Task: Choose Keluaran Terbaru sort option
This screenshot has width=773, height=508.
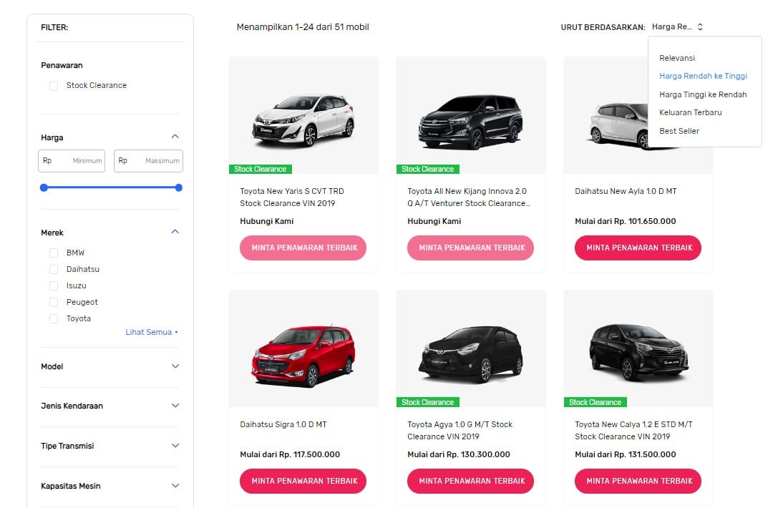Action: pyautogui.click(x=690, y=112)
